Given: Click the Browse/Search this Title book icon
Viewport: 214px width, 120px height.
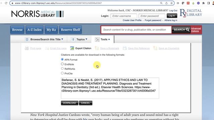Looking at the screenshot, I should tap(27, 39).
